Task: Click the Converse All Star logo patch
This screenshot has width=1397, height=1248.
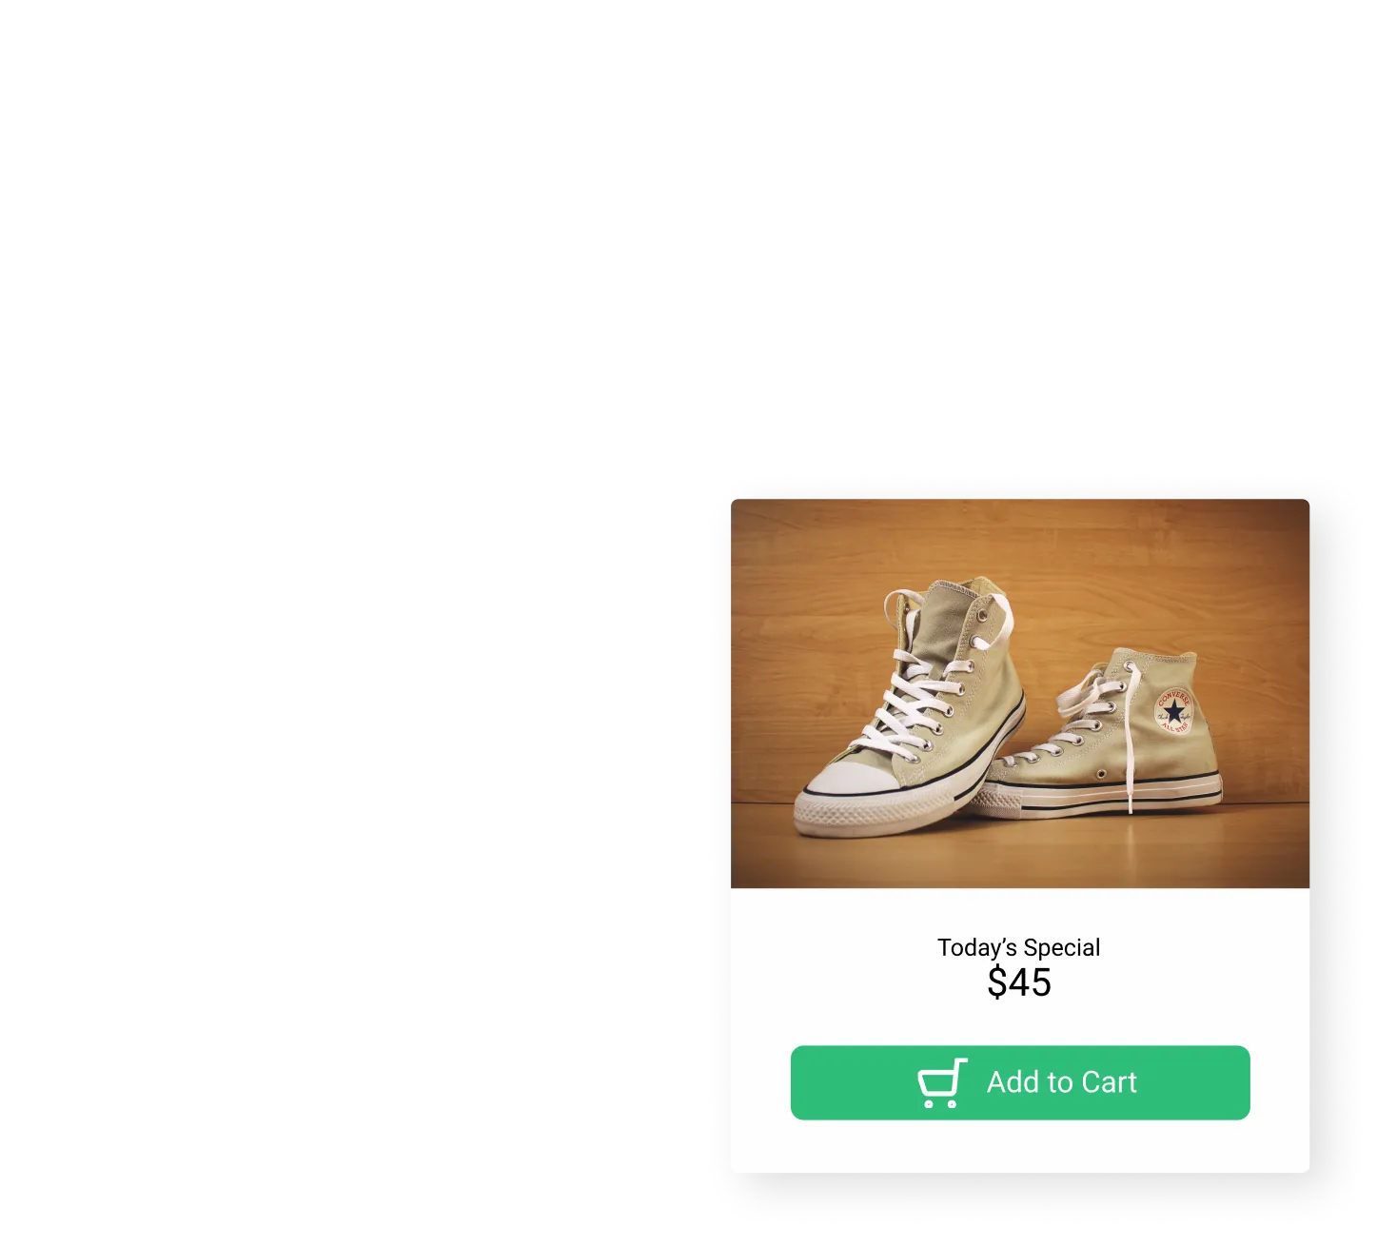Action: pos(1173,711)
